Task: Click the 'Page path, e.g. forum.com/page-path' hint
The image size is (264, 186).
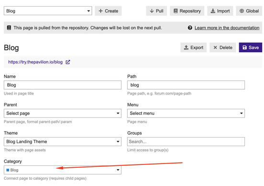Action: [159, 93]
